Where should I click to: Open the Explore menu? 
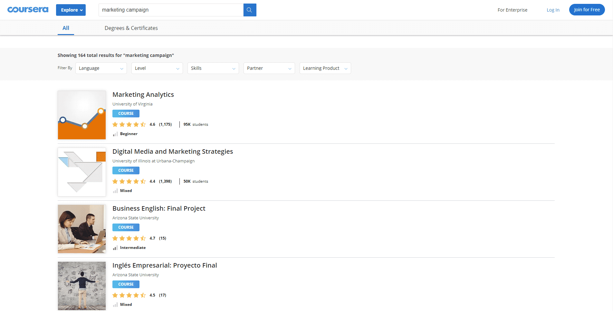(x=71, y=10)
